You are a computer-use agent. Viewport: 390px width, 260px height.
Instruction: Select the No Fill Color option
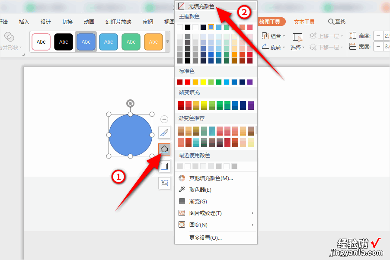click(215, 6)
